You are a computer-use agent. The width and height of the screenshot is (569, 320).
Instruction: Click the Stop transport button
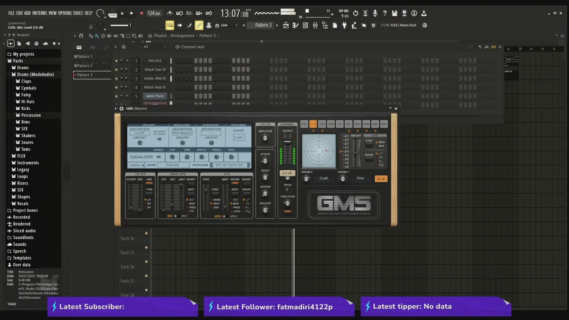pos(131,13)
